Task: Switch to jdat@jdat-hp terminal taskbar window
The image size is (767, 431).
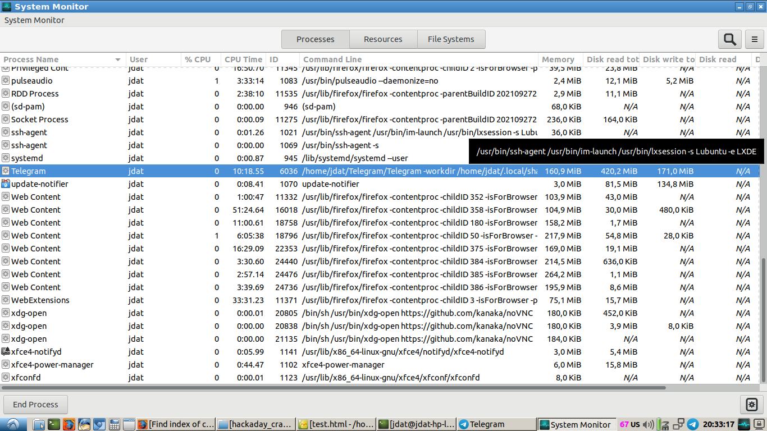Action: 416,424
